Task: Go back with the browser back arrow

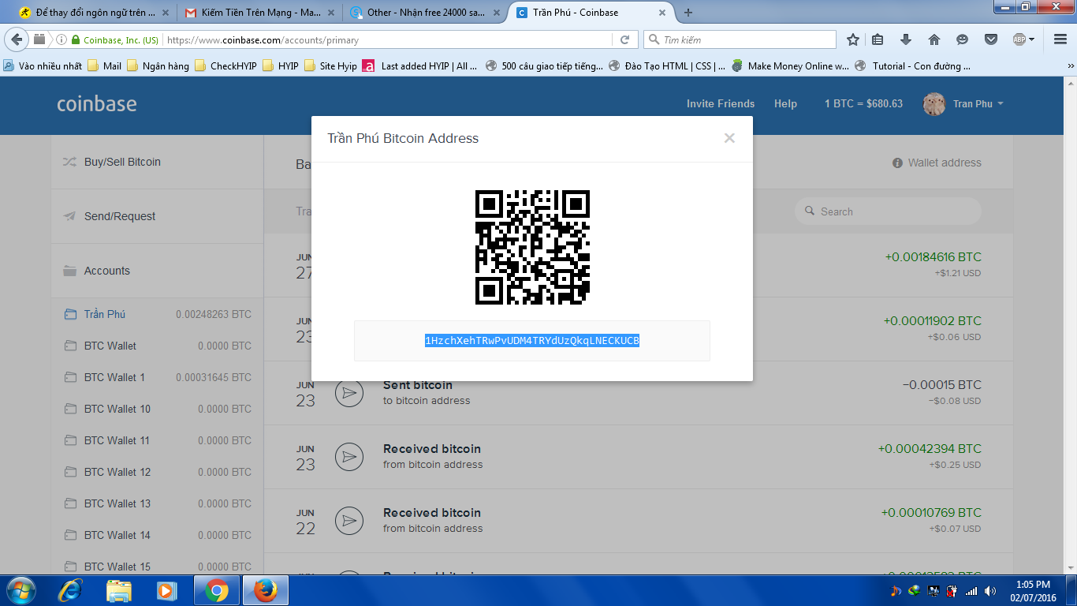Action: point(17,39)
